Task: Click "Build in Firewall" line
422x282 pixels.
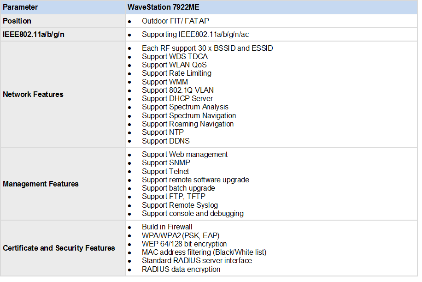Action: coord(167,227)
